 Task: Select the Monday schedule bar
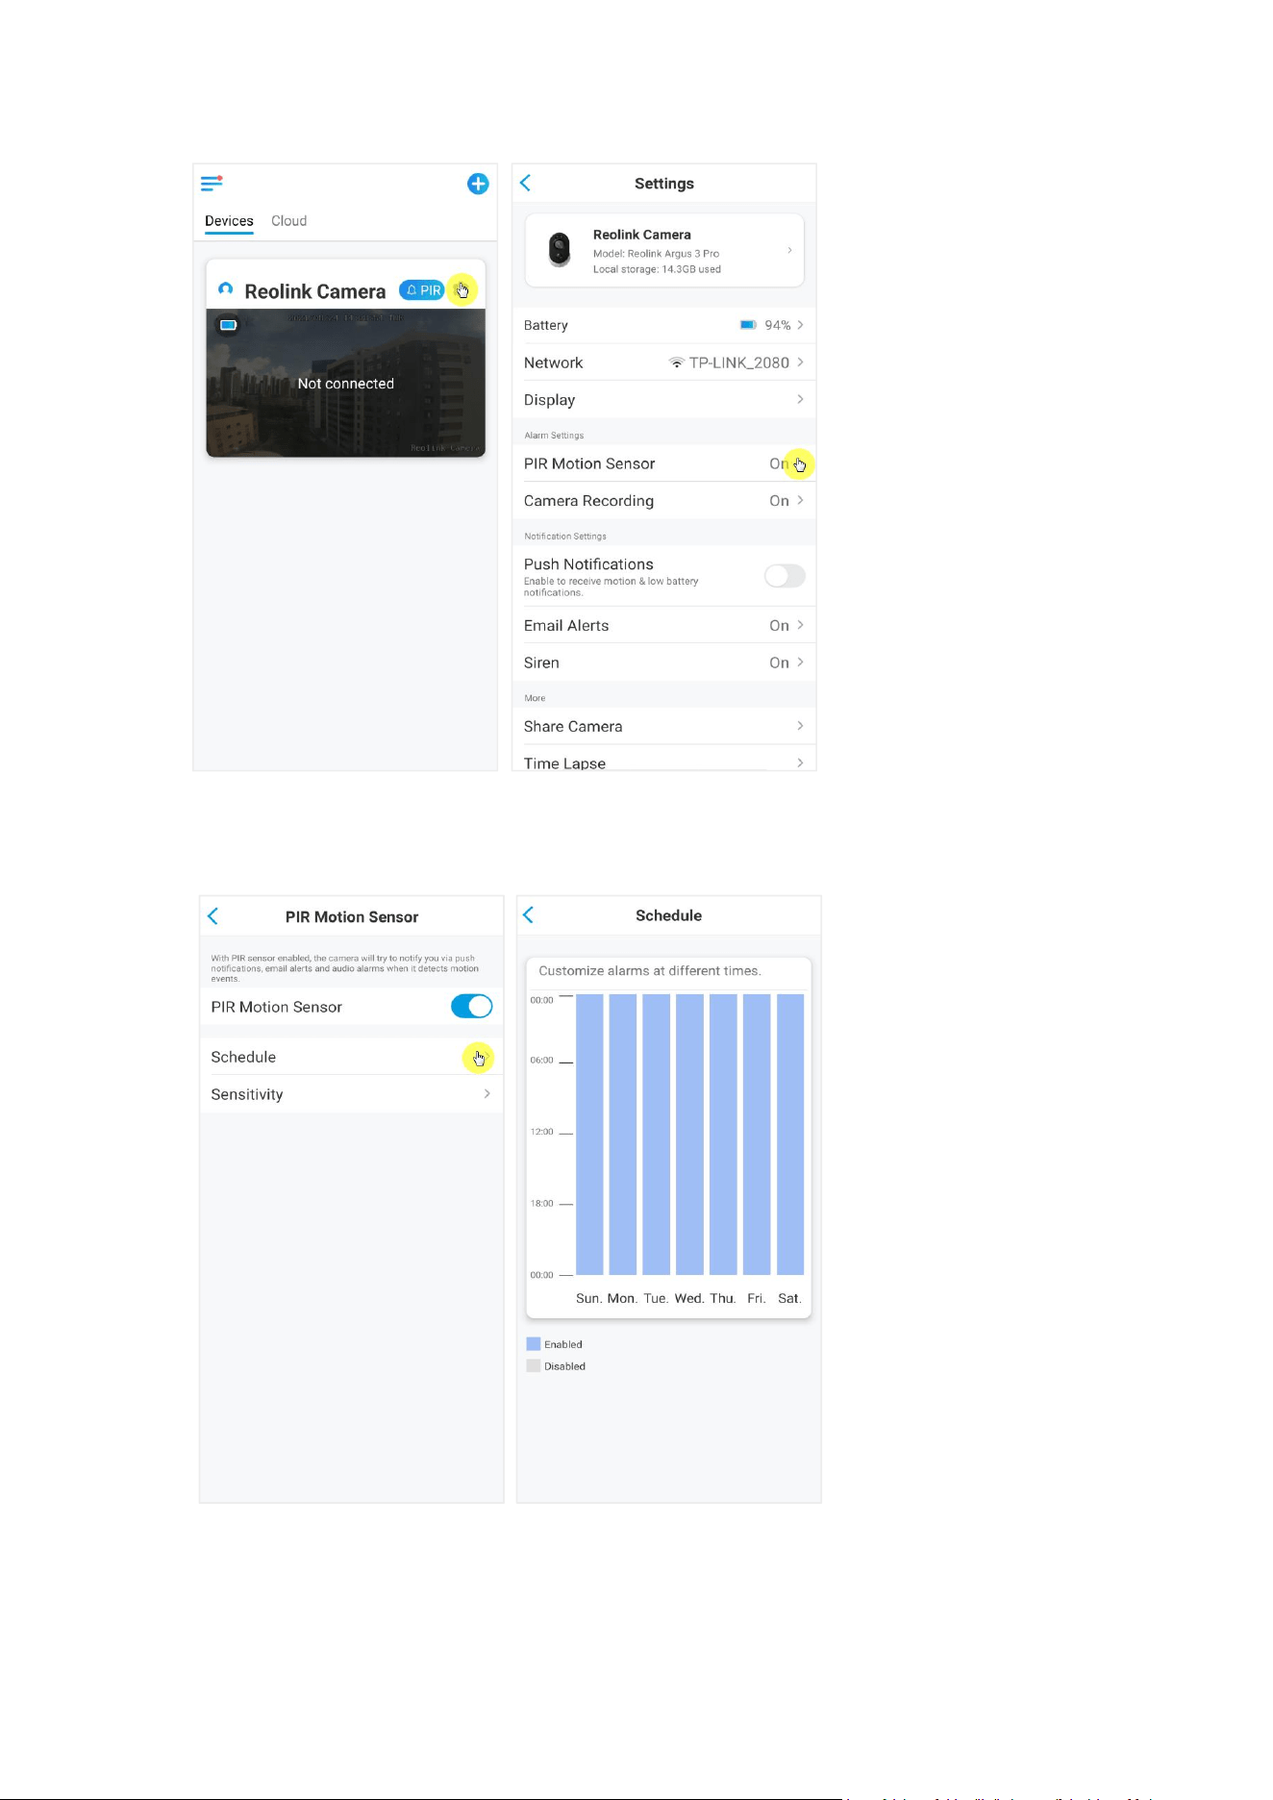pyautogui.click(x=623, y=1135)
